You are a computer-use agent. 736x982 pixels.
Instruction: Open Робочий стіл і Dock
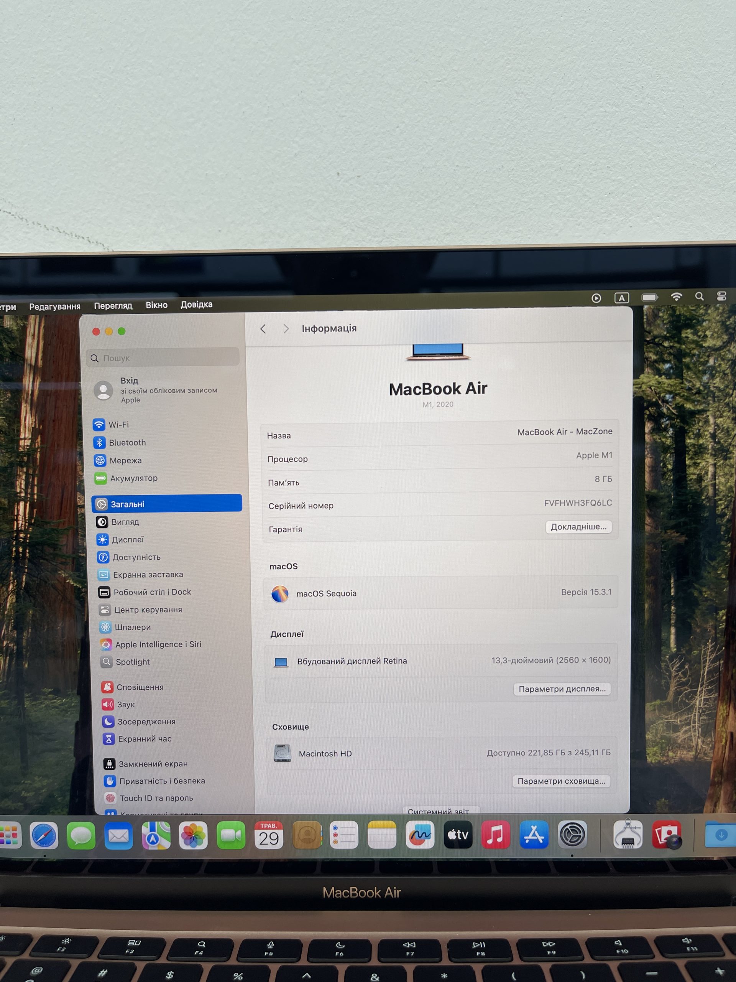(x=145, y=592)
